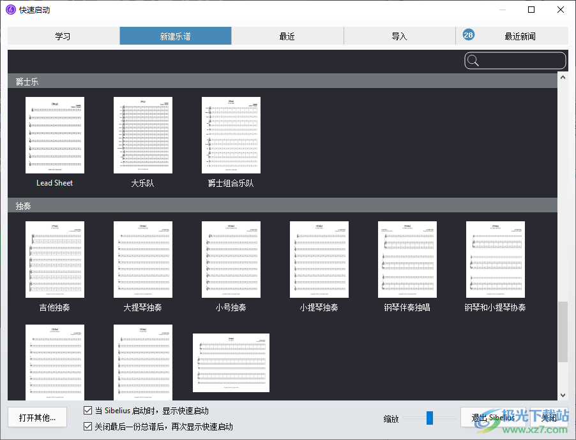Viewport: 576px width, 440px height.
Task: Toggle the "当 Sibelius 启动时，显示快速启动" checkbox
Action: pyautogui.click(x=87, y=411)
